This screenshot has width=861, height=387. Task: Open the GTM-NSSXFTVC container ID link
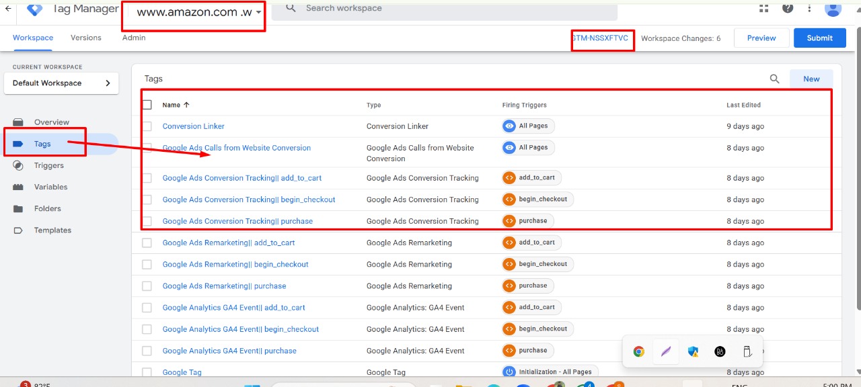point(601,38)
